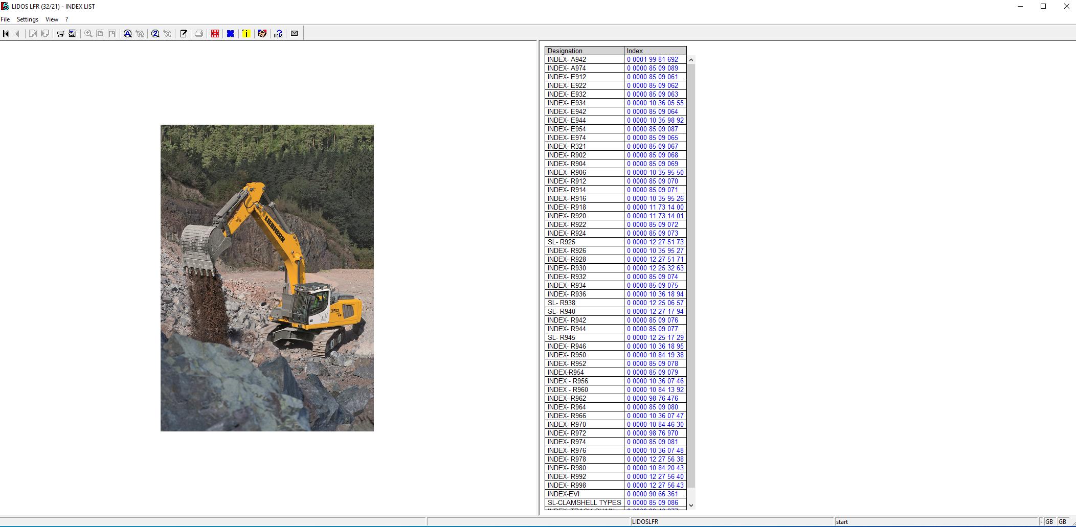This screenshot has width=1076, height=527.
Task: Open index link 0 0000 10 36 05 55
Action: (x=655, y=103)
